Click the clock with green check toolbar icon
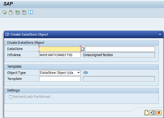164x118 pixels. [x=5, y=12]
